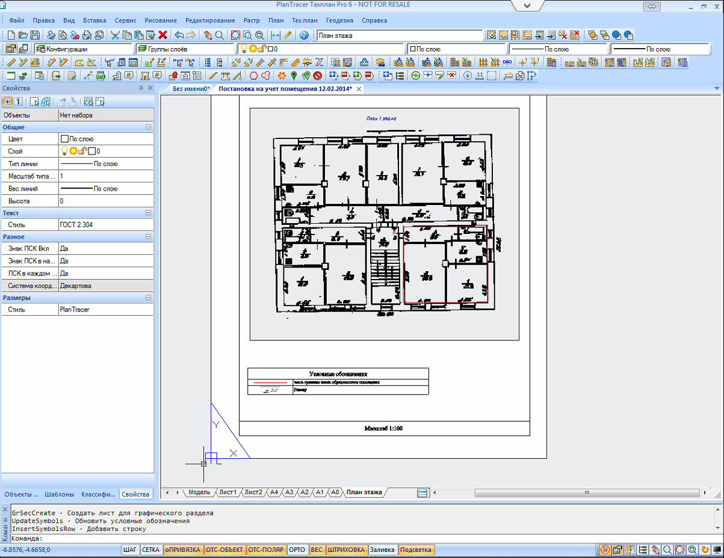Toggle ОТС-ПОЛЯР polar tracking

pyautogui.click(x=266, y=550)
